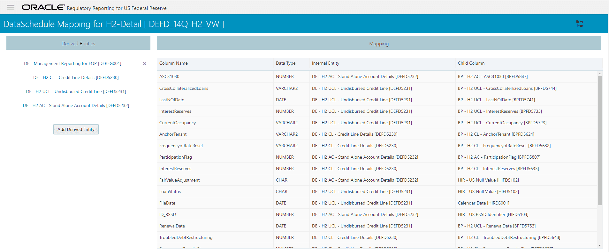Click the mapping hierarchy icon in header
The height and width of the screenshot is (252, 609).
click(x=580, y=24)
